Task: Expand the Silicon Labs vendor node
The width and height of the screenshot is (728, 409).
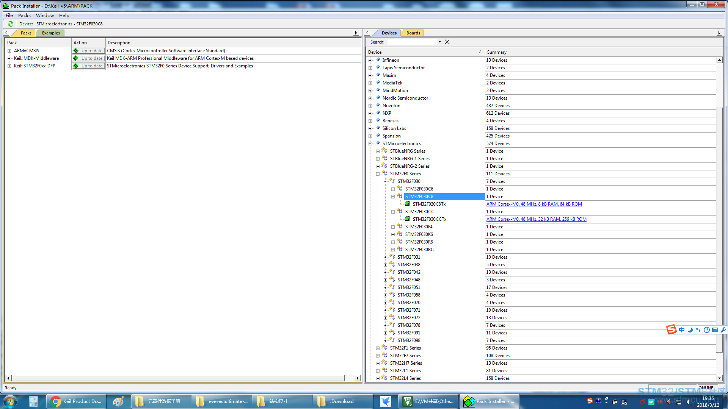Action: 370,128
